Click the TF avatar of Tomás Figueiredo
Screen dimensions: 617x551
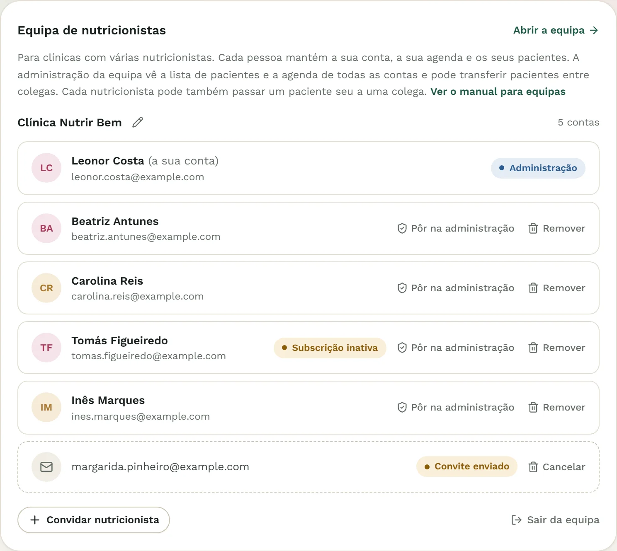click(x=46, y=348)
